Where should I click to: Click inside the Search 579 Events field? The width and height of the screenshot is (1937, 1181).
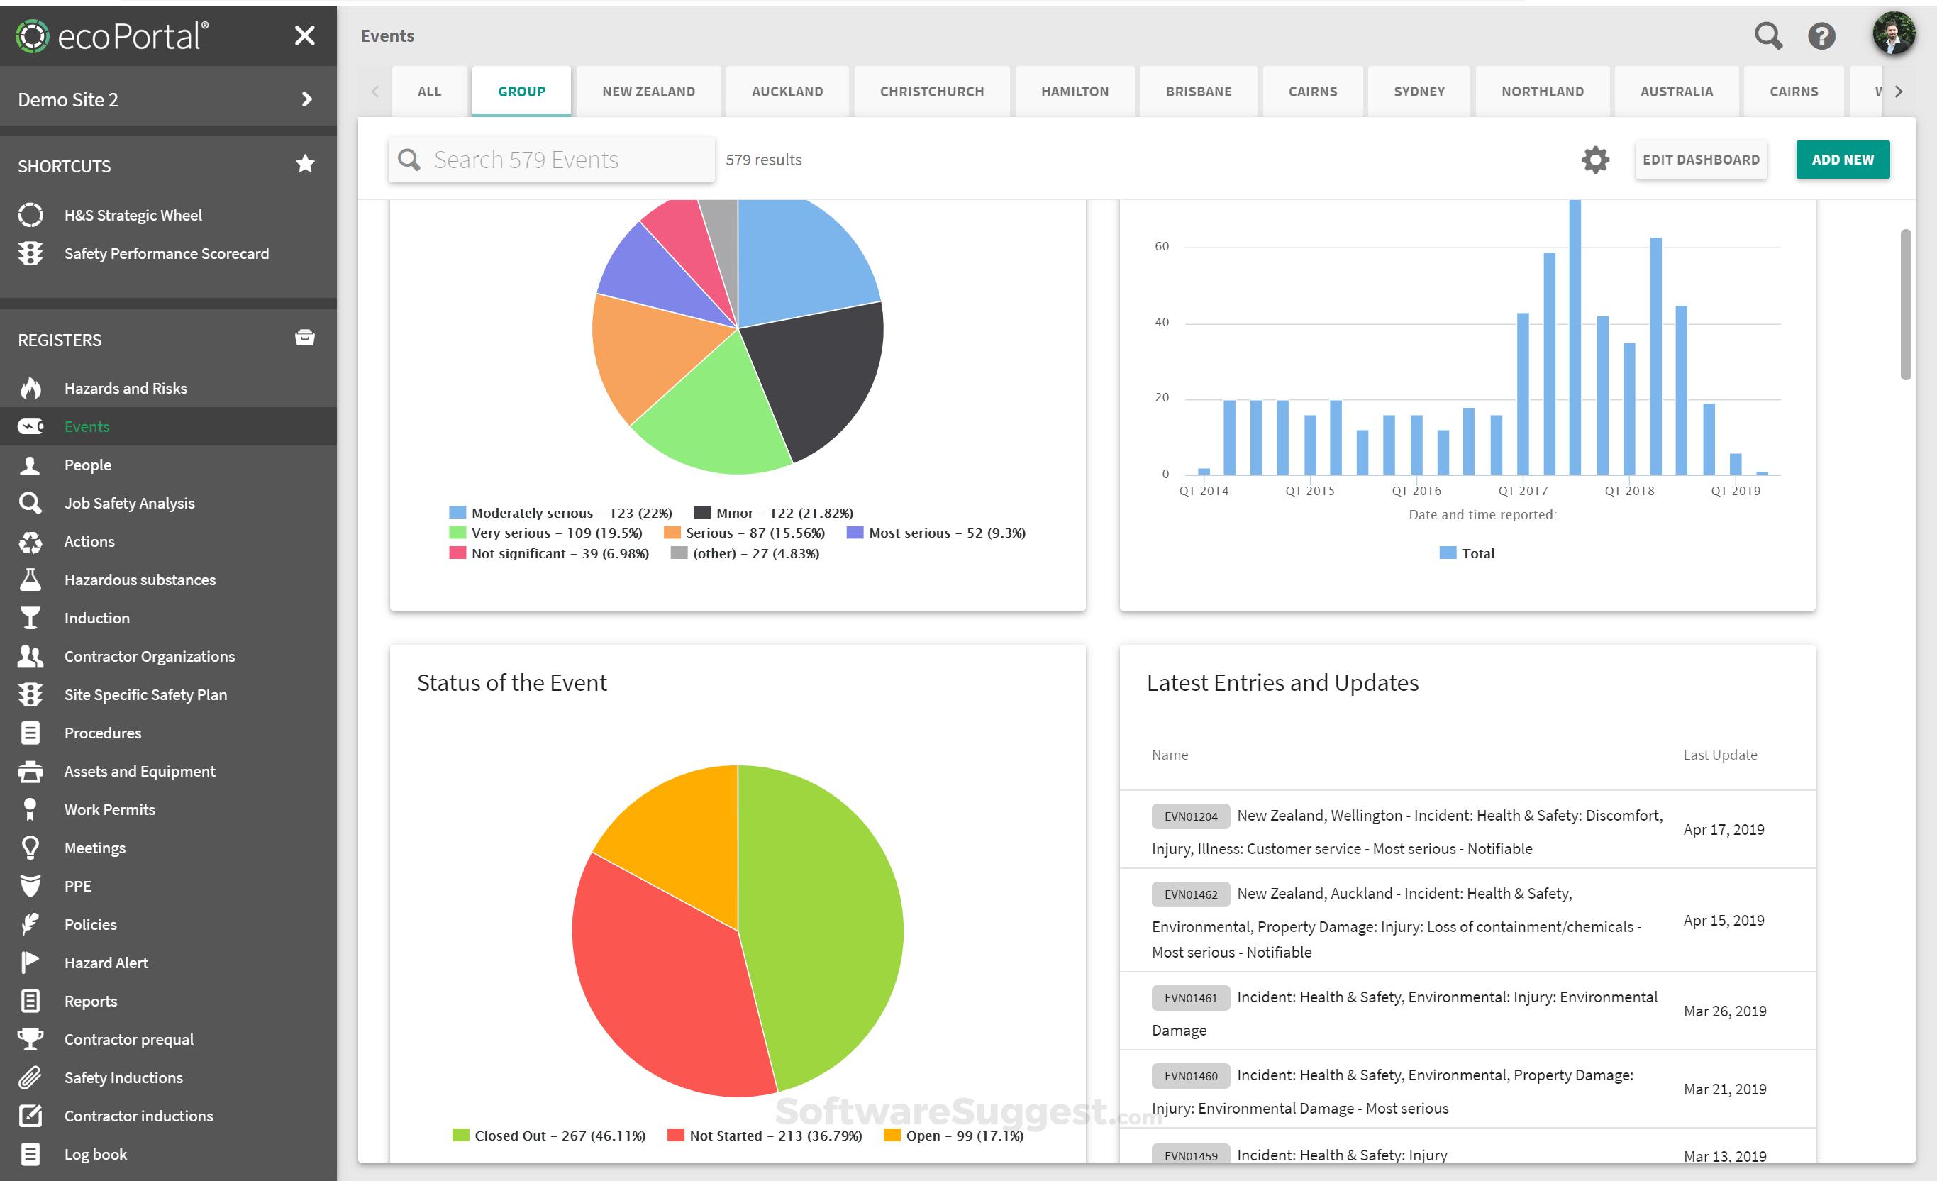click(x=550, y=159)
